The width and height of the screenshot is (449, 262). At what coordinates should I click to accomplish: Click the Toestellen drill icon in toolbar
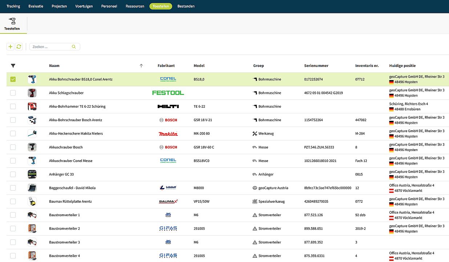12,21
